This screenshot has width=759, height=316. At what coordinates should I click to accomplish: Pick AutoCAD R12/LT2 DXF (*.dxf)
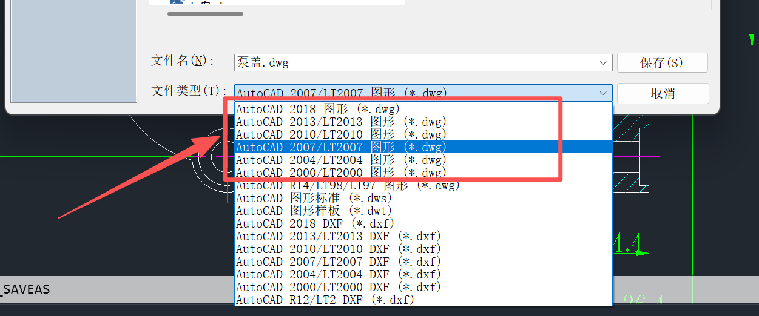423,300
